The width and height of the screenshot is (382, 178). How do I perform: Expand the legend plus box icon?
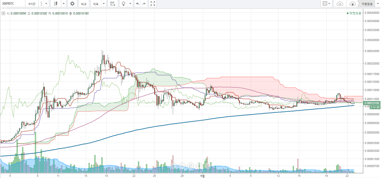[x=3, y=13]
